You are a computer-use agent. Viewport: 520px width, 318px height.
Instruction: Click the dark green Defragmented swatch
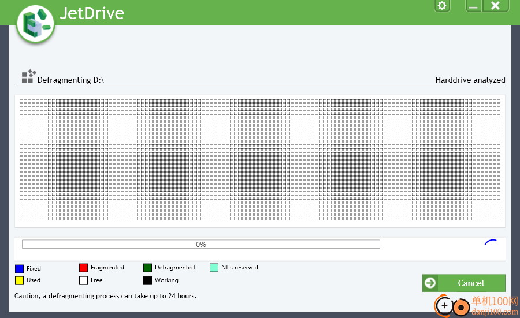coord(147,268)
